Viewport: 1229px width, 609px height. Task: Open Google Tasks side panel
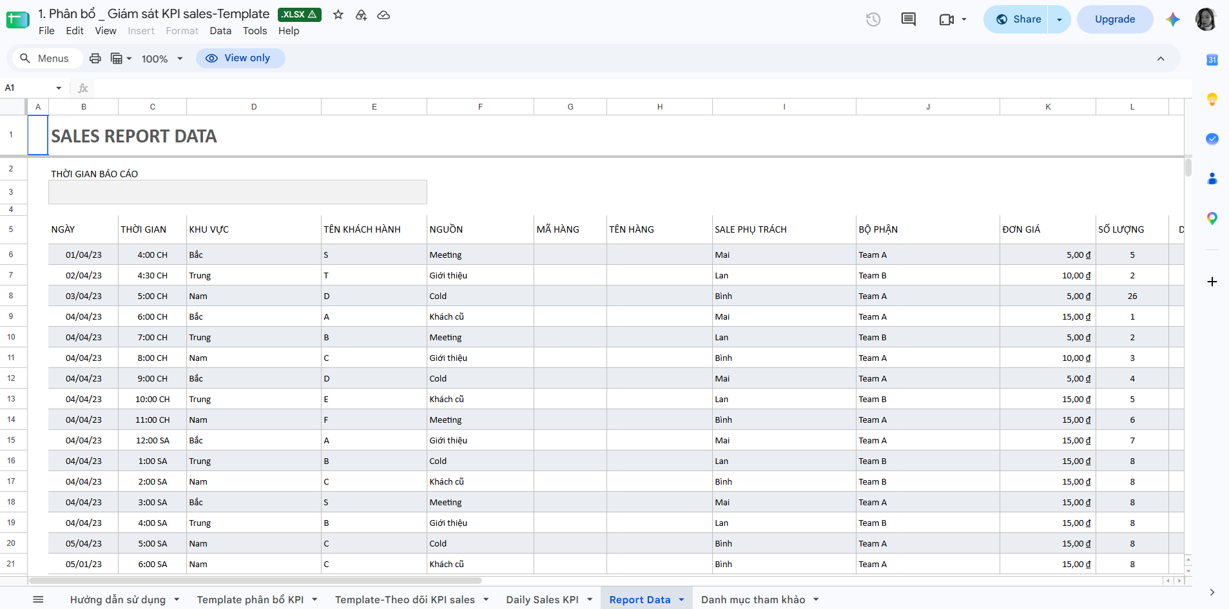pos(1212,139)
